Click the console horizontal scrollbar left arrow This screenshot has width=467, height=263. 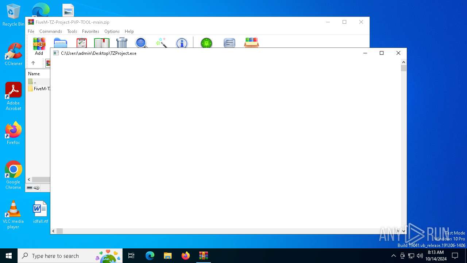(x=54, y=231)
